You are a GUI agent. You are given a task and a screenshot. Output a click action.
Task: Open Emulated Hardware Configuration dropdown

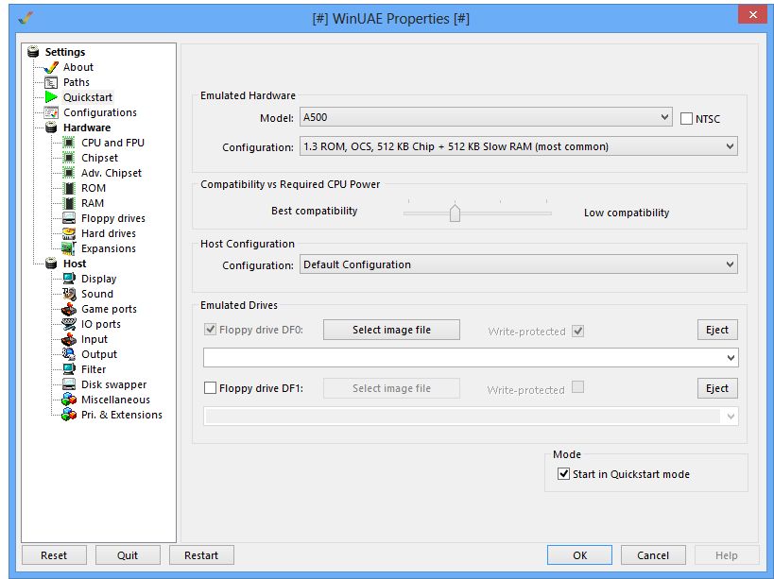[x=518, y=146]
